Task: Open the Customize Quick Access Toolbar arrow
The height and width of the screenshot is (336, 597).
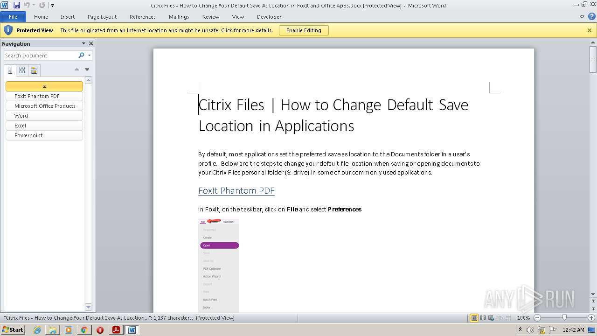Action: pos(52,6)
